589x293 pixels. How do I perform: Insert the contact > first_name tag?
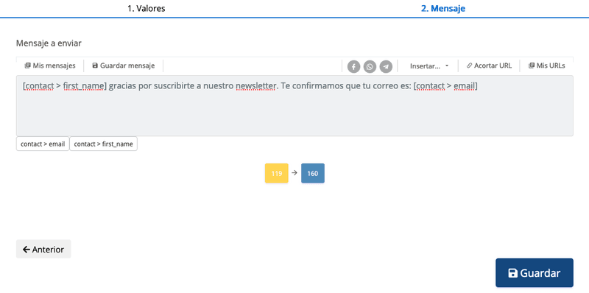pyautogui.click(x=104, y=144)
